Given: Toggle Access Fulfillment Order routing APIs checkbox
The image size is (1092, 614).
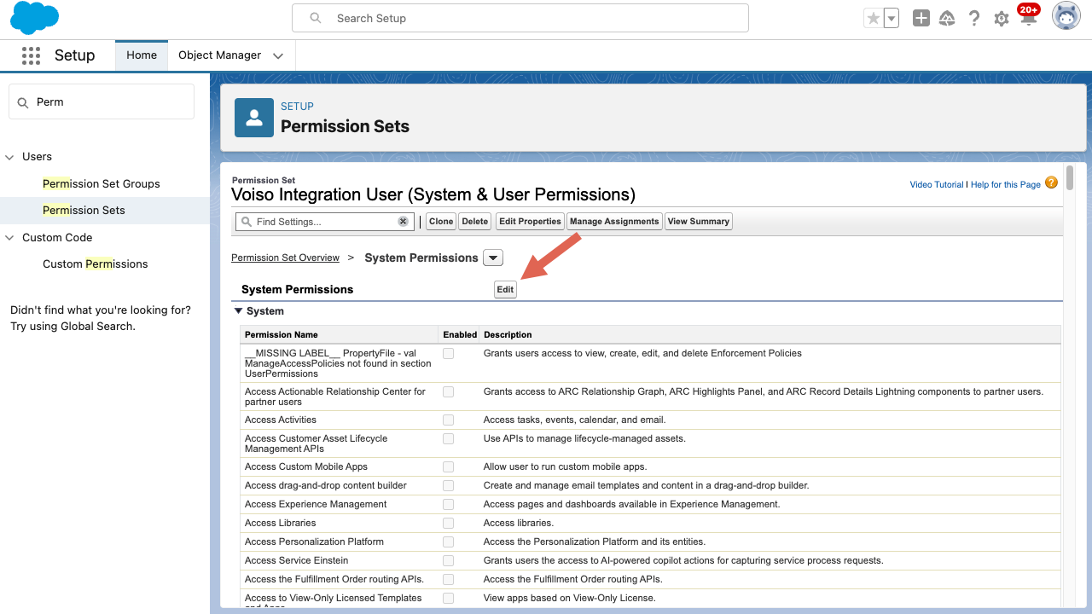Looking at the screenshot, I should [x=448, y=580].
